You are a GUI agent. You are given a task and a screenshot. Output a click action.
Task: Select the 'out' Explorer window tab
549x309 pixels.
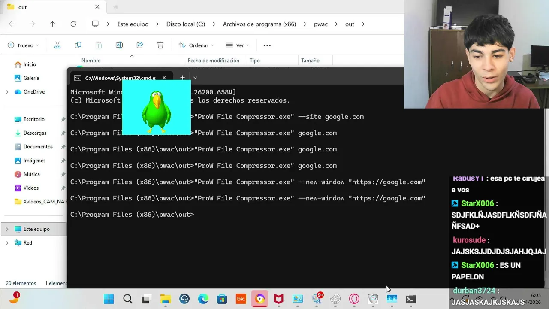(x=52, y=7)
